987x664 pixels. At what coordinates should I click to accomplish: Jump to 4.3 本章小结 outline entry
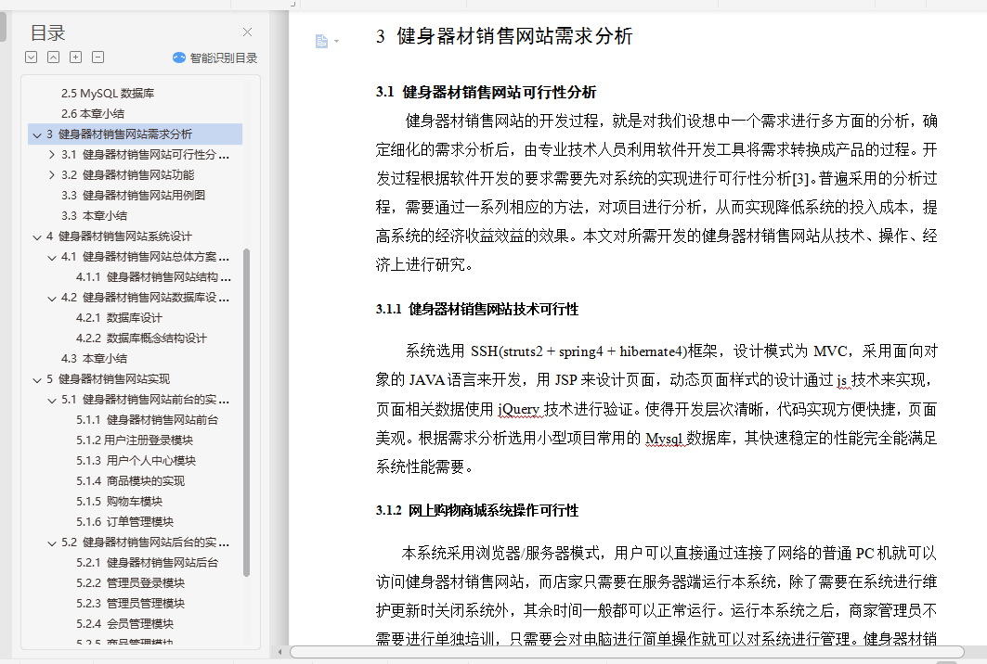coord(95,358)
